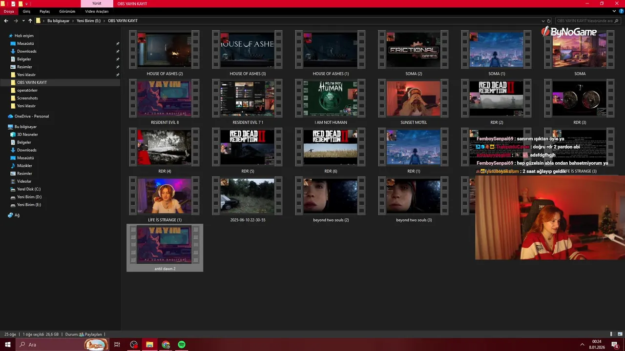Screen dimensions: 625x351
Task: Select the RESİDENT EVİL 8 video
Action: [x=165, y=102]
